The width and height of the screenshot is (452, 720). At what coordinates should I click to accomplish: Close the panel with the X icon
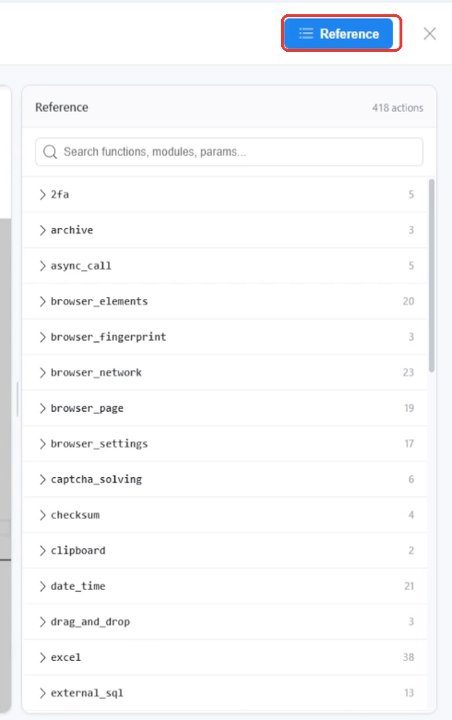click(429, 33)
